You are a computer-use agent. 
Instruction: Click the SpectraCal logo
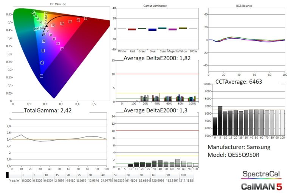[x=262, y=174]
